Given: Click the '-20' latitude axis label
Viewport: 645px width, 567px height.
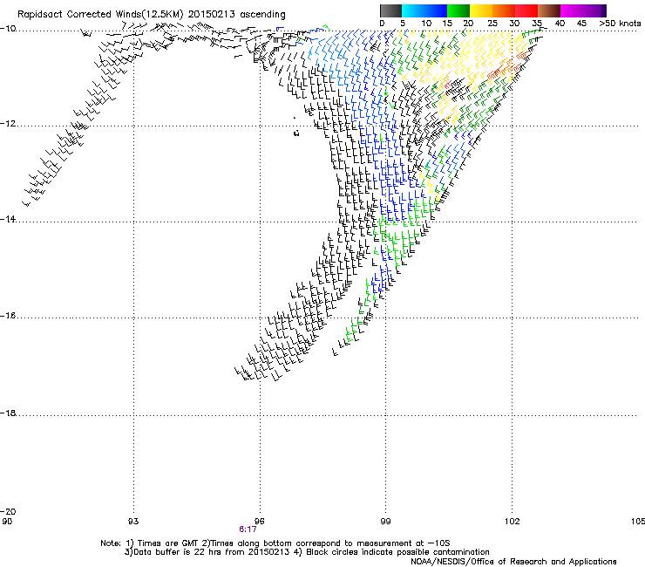Looking at the screenshot, I should click(x=8, y=511).
